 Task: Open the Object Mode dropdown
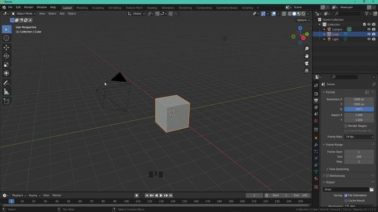tap(24, 14)
